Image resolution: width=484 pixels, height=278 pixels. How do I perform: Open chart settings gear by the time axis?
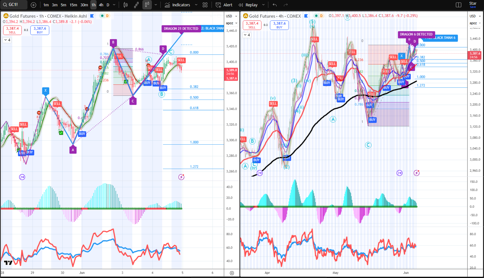232,273
